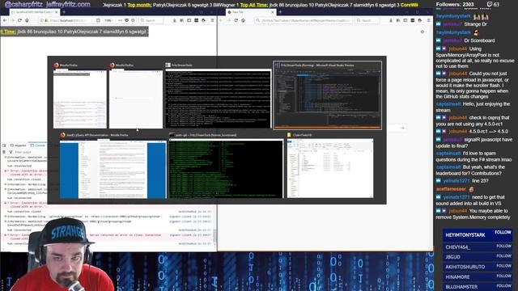Select Microsoft Visual Studio Preview thumbnail

pyautogui.click(x=327, y=95)
